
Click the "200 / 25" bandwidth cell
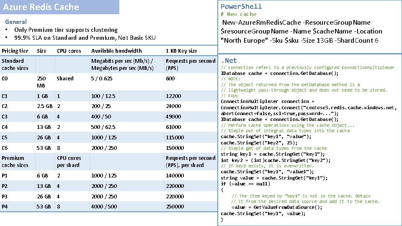click(x=101, y=106)
